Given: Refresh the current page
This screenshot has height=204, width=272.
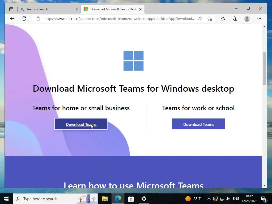Looking at the screenshot, I should coord(24,19).
